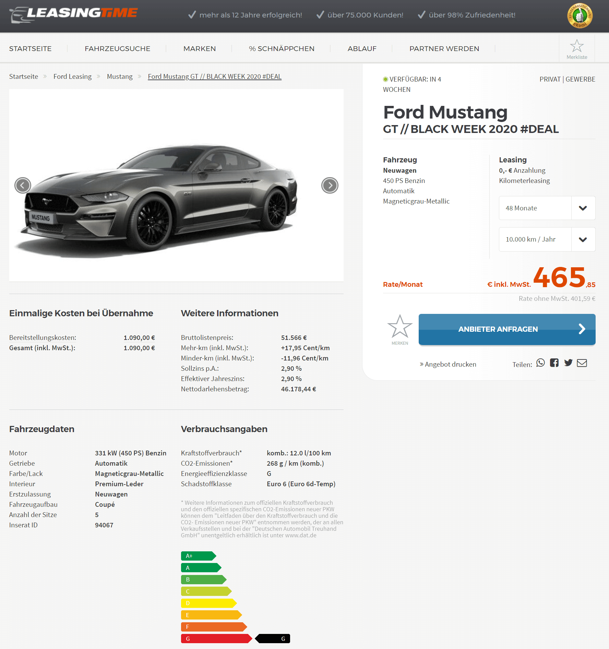Click the E efficiency class bar

[x=211, y=615]
